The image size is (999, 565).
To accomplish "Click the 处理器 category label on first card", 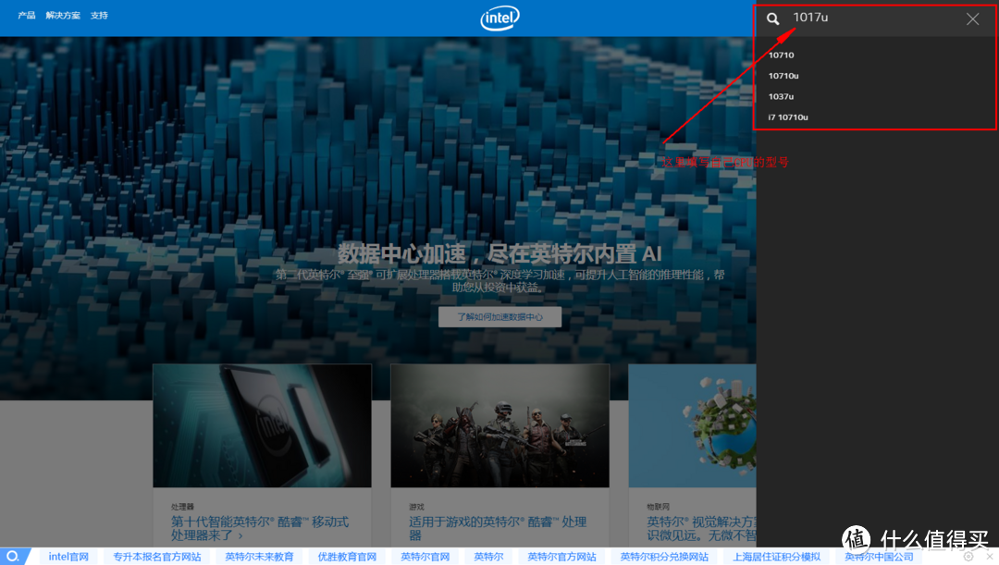I will click(x=182, y=507).
